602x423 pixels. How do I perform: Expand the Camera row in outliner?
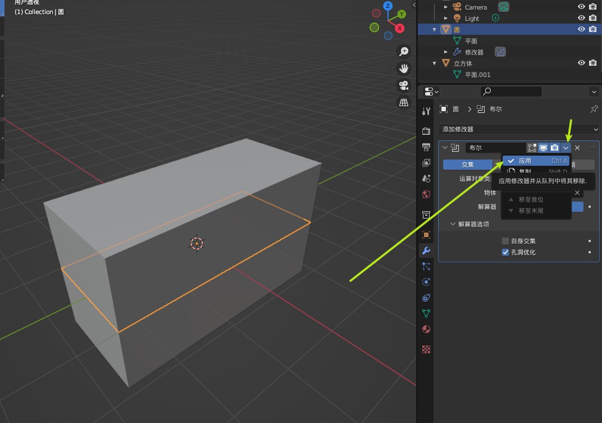446,7
